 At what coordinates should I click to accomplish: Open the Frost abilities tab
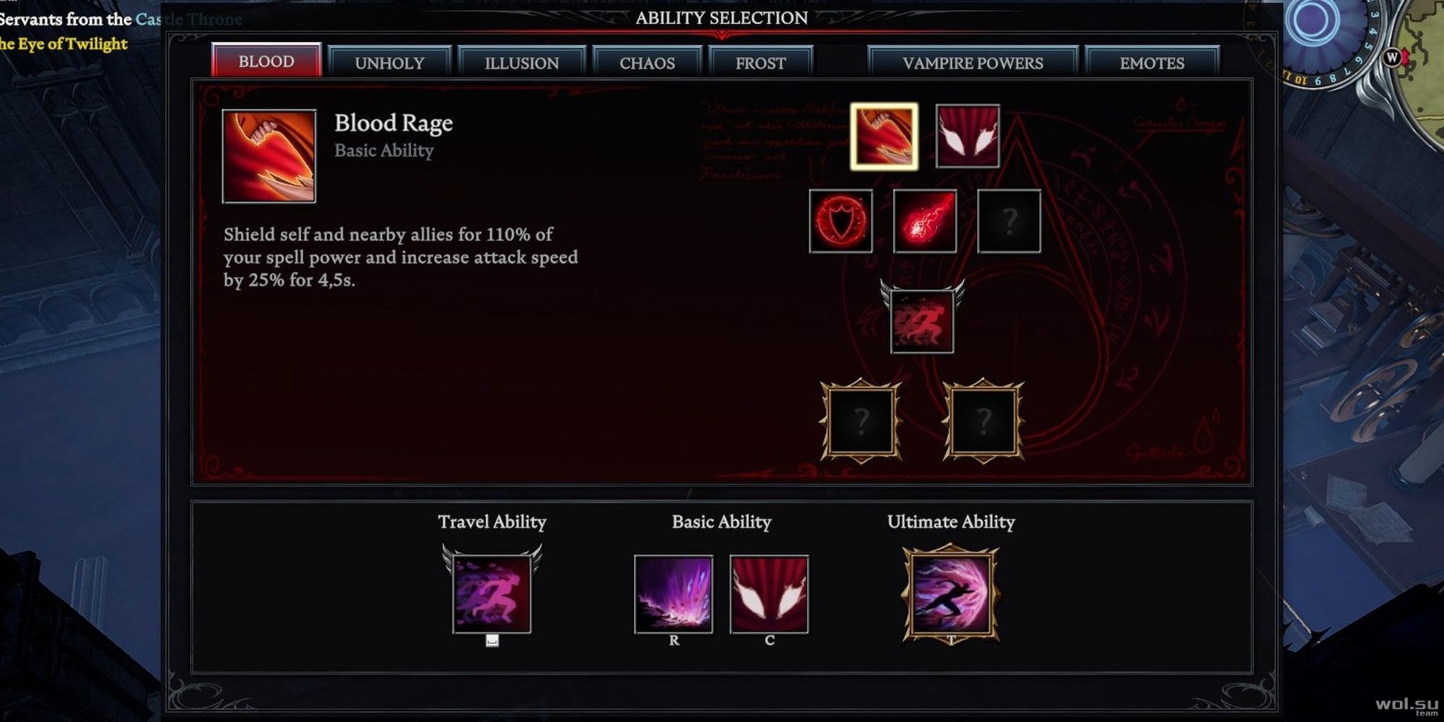760,63
